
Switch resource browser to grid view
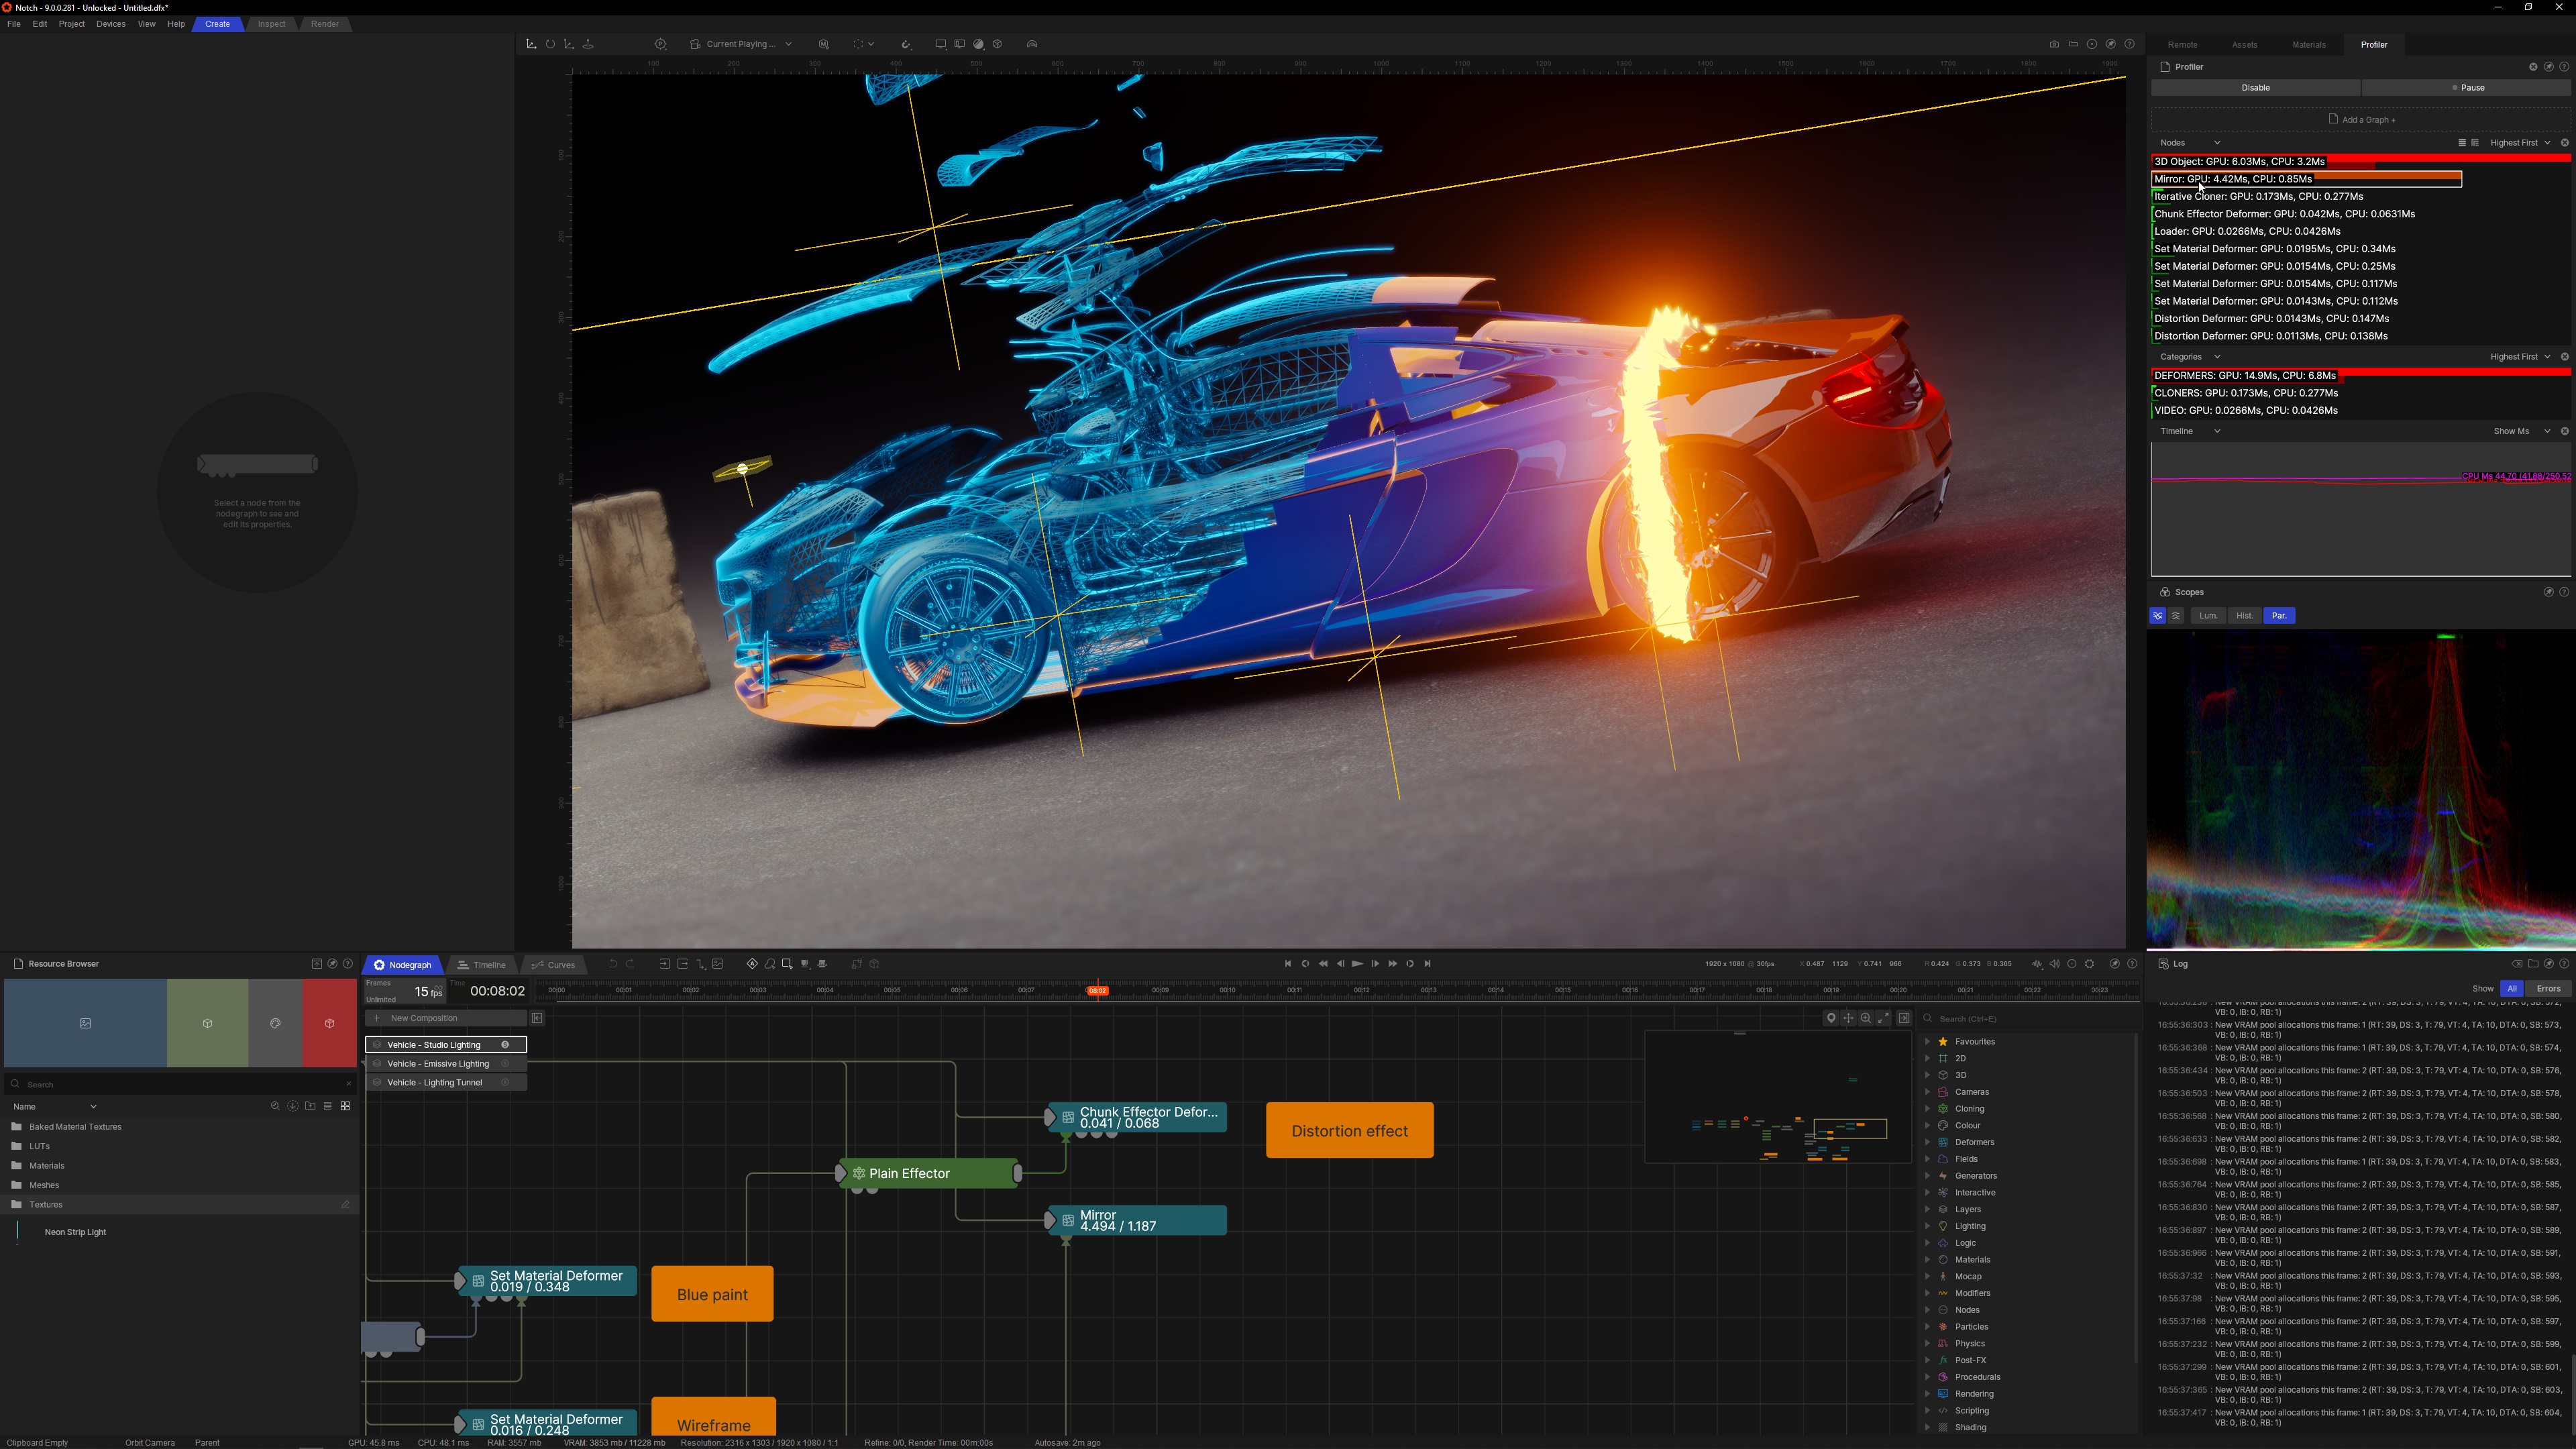point(345,1106)
